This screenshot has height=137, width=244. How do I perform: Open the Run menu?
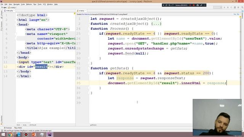pos(35,4)
